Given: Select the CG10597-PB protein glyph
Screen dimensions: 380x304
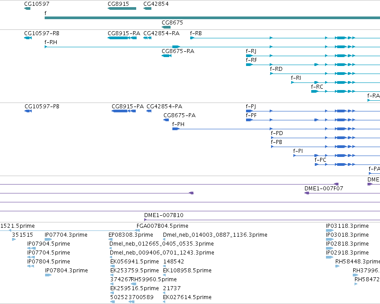Looking at the screenshot, I should [28, 111].
